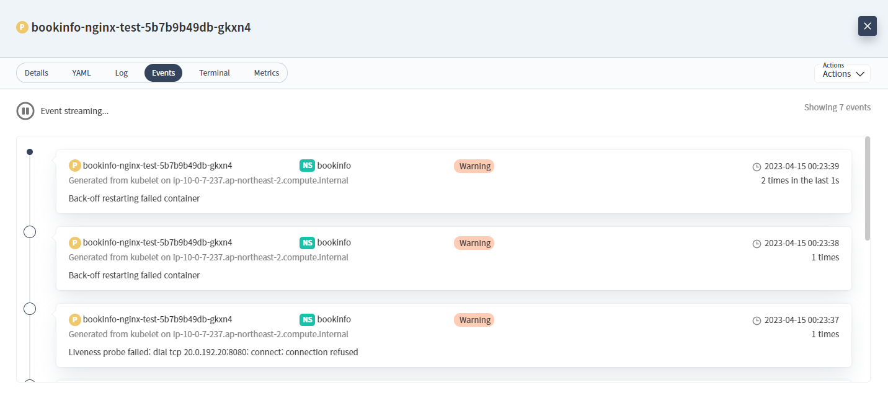Viewport: 888px width, 398px height.
Task: Open pod name link in 00:23:39 event
Action: tap(158, 166)
